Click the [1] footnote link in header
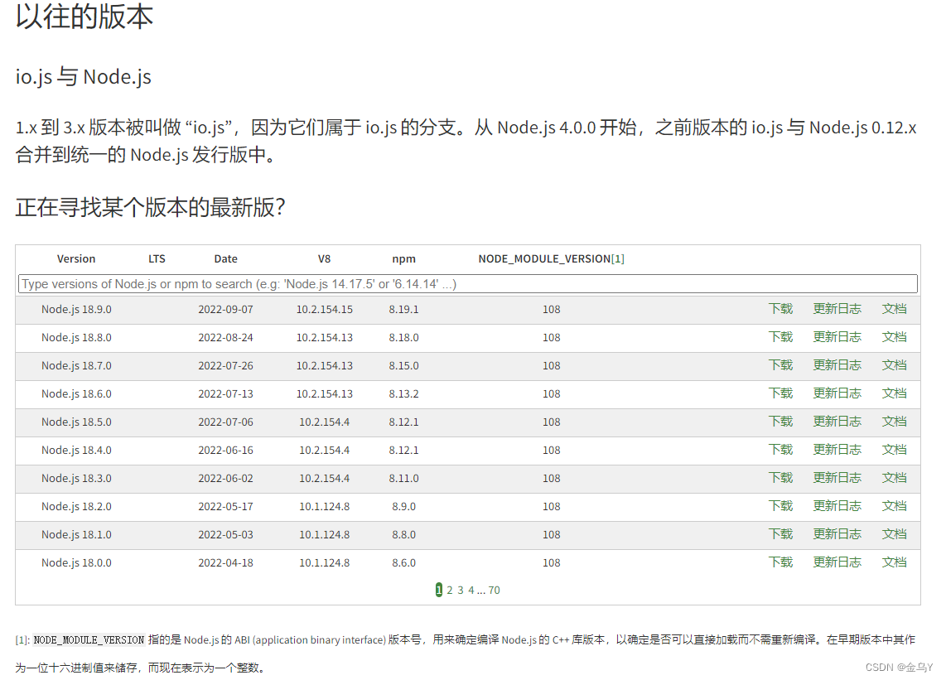Viewport: 946px width, 680px height. tap(618, 259)
